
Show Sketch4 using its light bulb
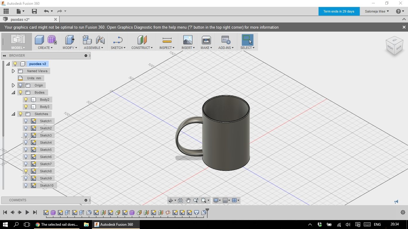point(26,143)
